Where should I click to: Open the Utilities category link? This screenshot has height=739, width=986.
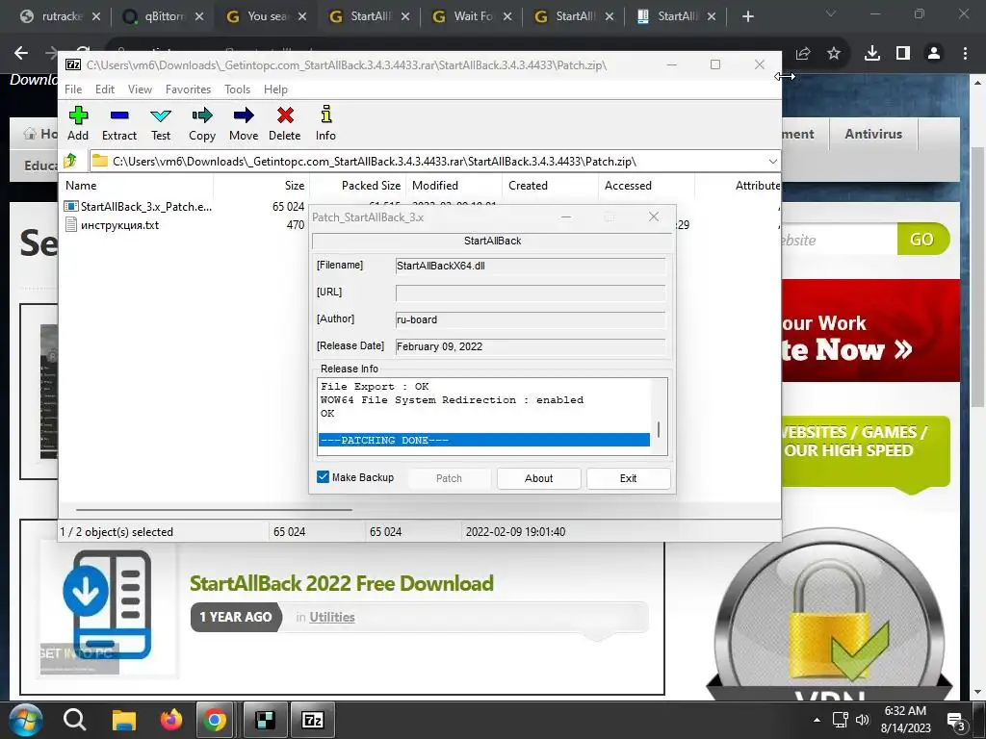pos(332,617)
